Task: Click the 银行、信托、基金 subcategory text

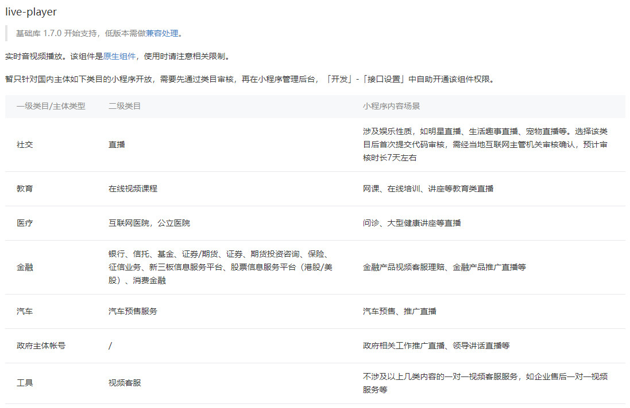Action: coord(221,267)
